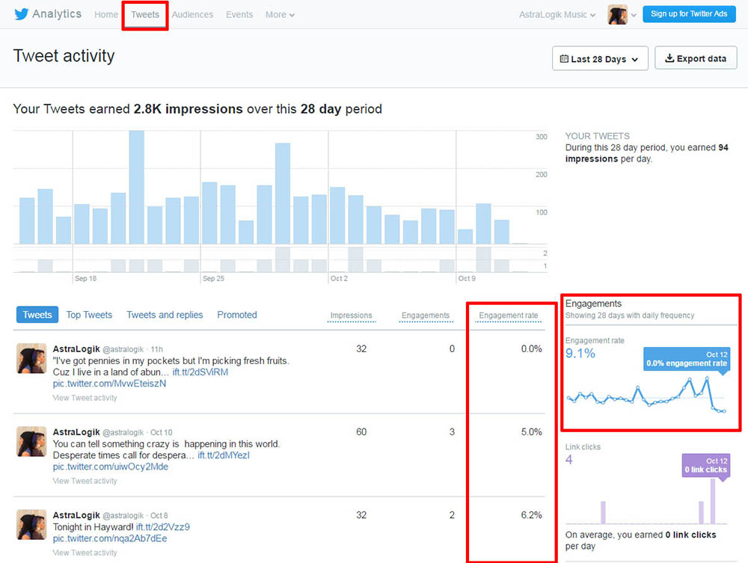Open pic.twitter.com/MvwEteiszN link
The width and height of the screenshot is (748, 563).
click(109, 384)
